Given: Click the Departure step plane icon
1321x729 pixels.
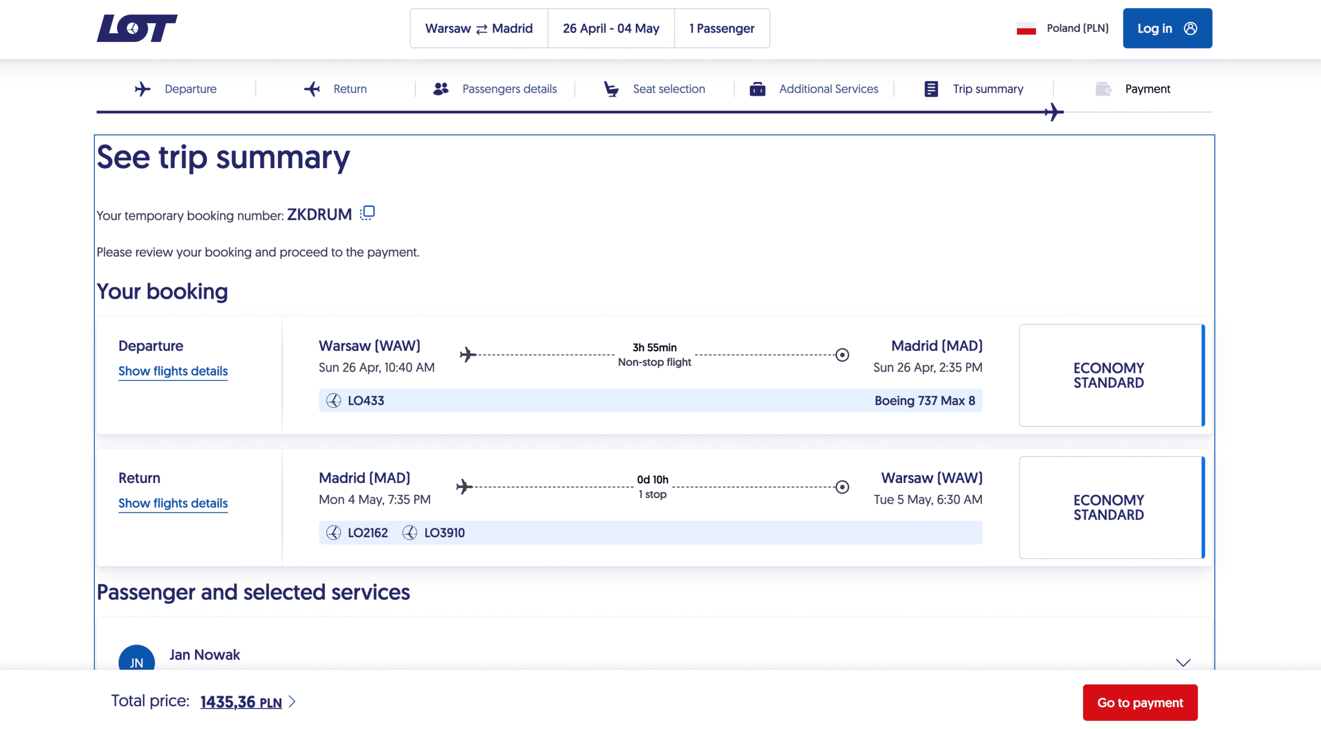Looking at the screenshot, I should pos(142,89).
